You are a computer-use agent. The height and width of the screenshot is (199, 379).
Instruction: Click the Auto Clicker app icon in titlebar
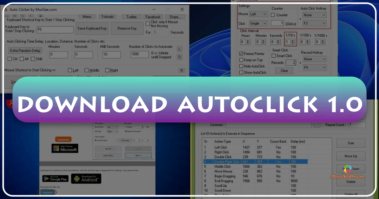coord(5,9)
